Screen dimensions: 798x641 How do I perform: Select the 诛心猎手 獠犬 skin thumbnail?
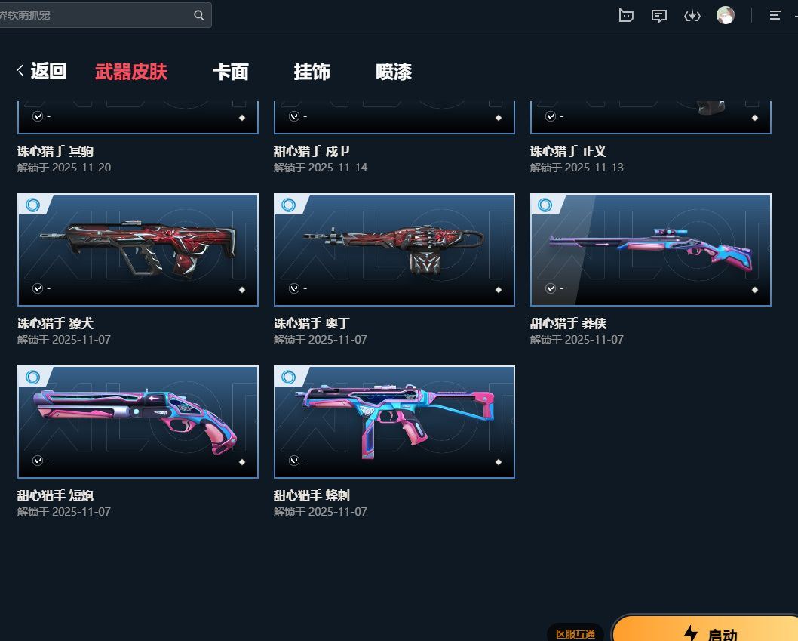point(138,250)
